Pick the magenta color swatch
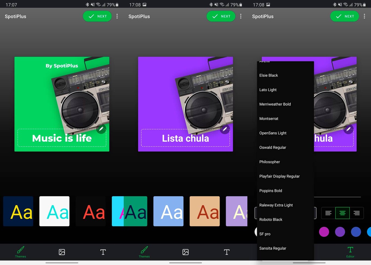The height and width of the screenshot is (265, 371). tap(324, 232)
